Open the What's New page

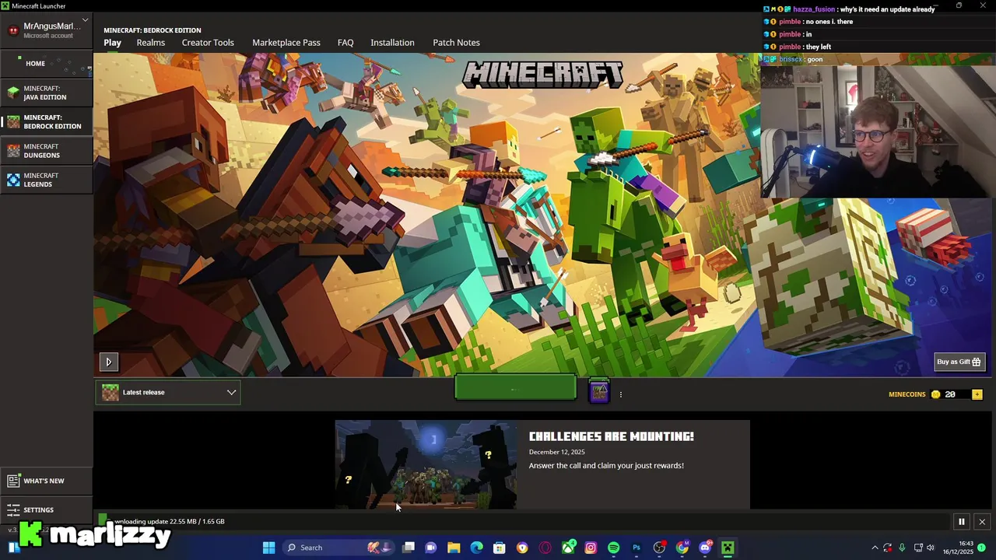click(46, 481)
